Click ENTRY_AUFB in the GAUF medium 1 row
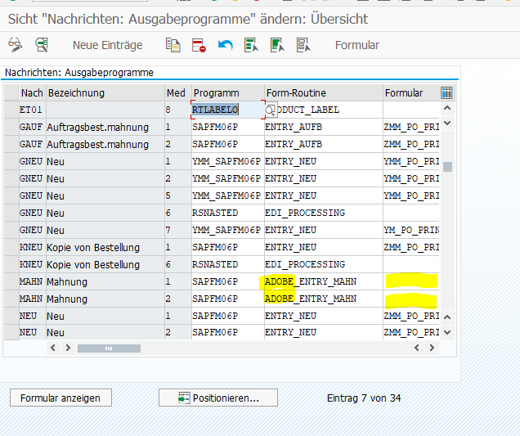The image size is (520, 436). pyautogui.click(x=324, y=127)
